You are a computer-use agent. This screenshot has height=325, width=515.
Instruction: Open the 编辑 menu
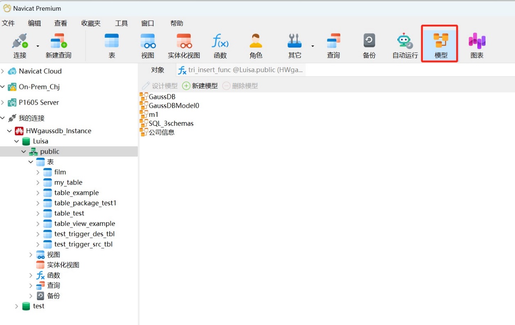tap(34, 23)
